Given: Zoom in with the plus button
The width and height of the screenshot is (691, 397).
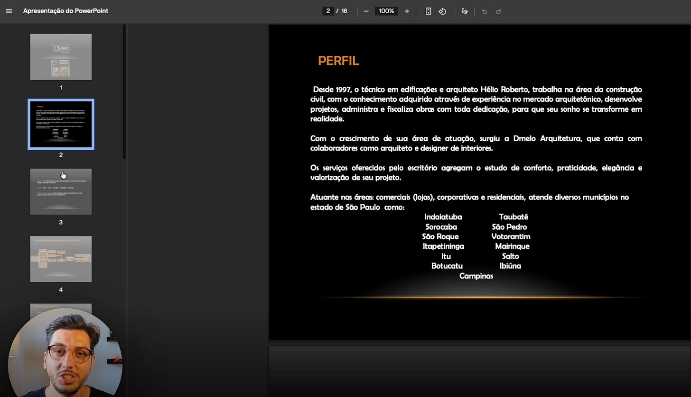Looking at the screenshot, I should pos(407,11).
